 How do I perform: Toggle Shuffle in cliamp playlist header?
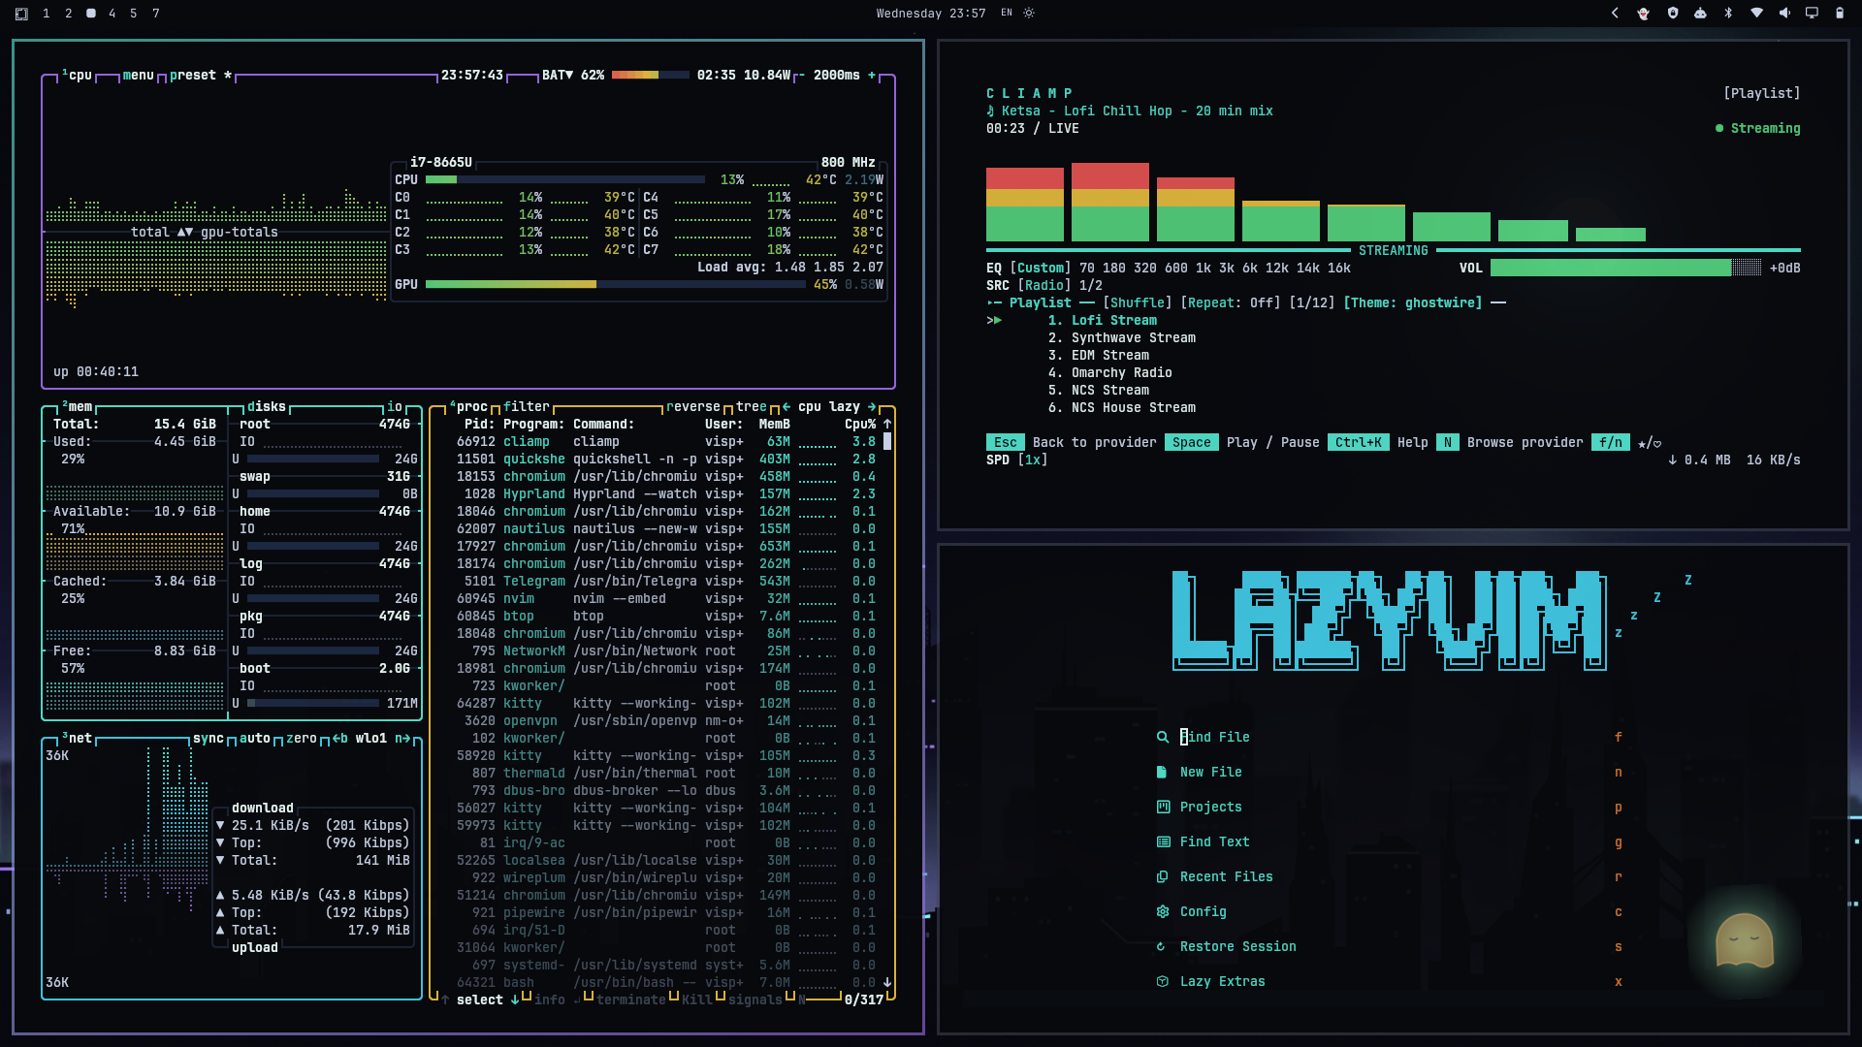tap(1137, 303)
